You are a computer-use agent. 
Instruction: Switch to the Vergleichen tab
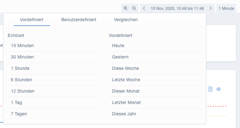point(126,20)
